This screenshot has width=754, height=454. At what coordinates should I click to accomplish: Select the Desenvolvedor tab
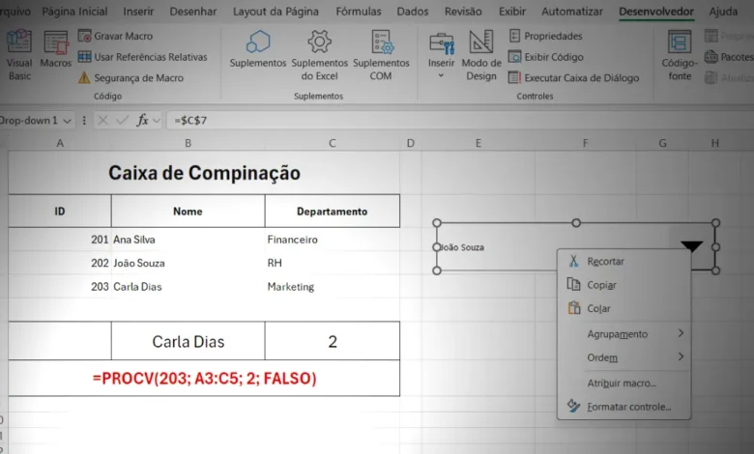pos(656,11)
